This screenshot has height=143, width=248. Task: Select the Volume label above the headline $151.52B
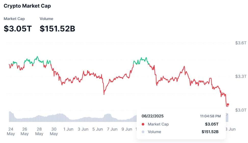point(46,19)
